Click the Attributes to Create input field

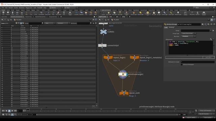tap(197, 62)
